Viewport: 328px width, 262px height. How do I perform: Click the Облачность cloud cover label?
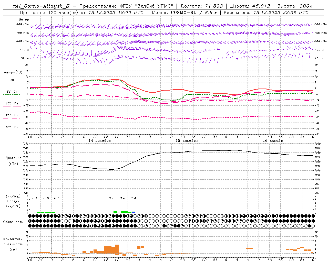tap(13, 222)
